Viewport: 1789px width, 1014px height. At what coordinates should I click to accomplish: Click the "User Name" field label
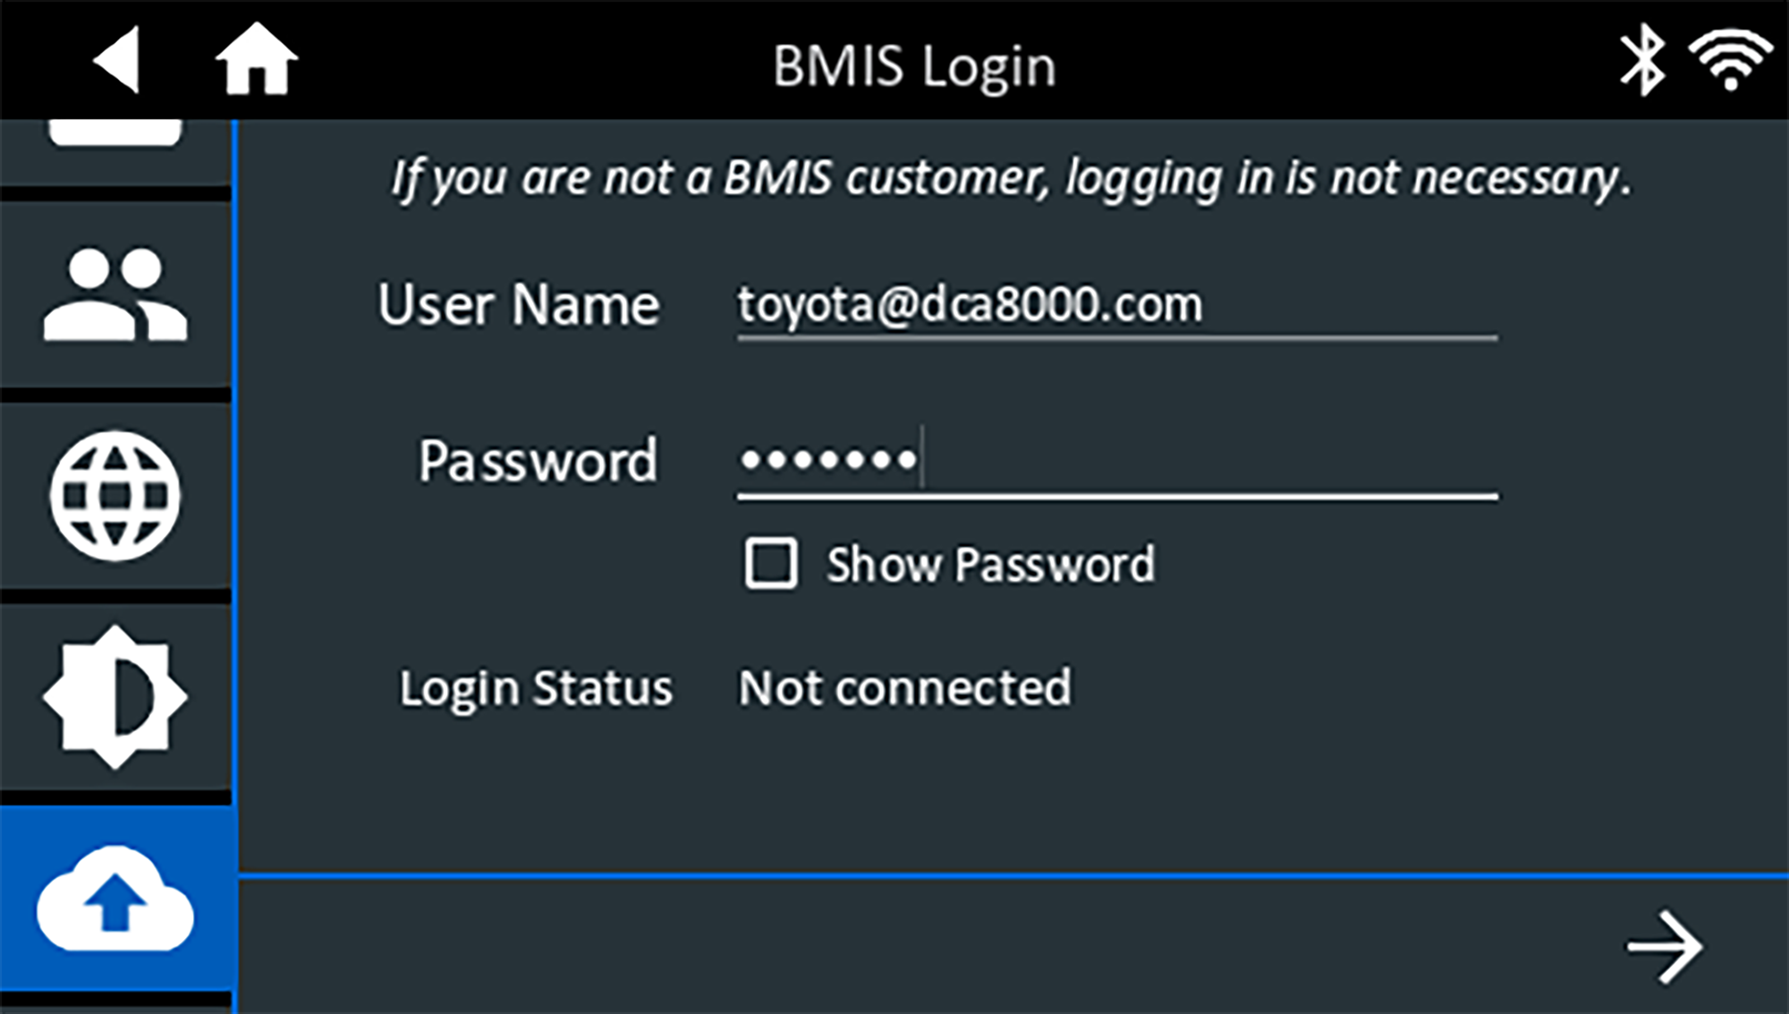pyautogui.click(x=519, y=305)
